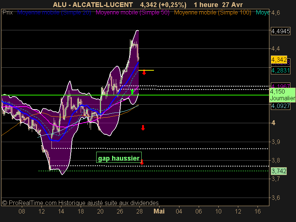Screen dimensions: 296x222
Task: Click the green 3,742 support label
Action: pyautogui.click(x=279, y=171)
